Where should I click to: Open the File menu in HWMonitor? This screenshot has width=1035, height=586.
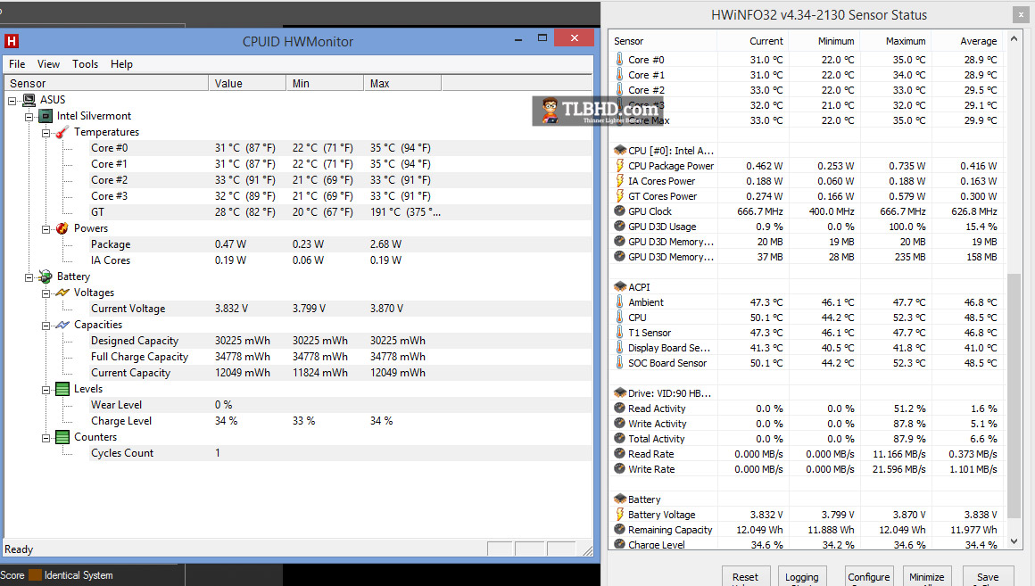[x=17, y=64]
